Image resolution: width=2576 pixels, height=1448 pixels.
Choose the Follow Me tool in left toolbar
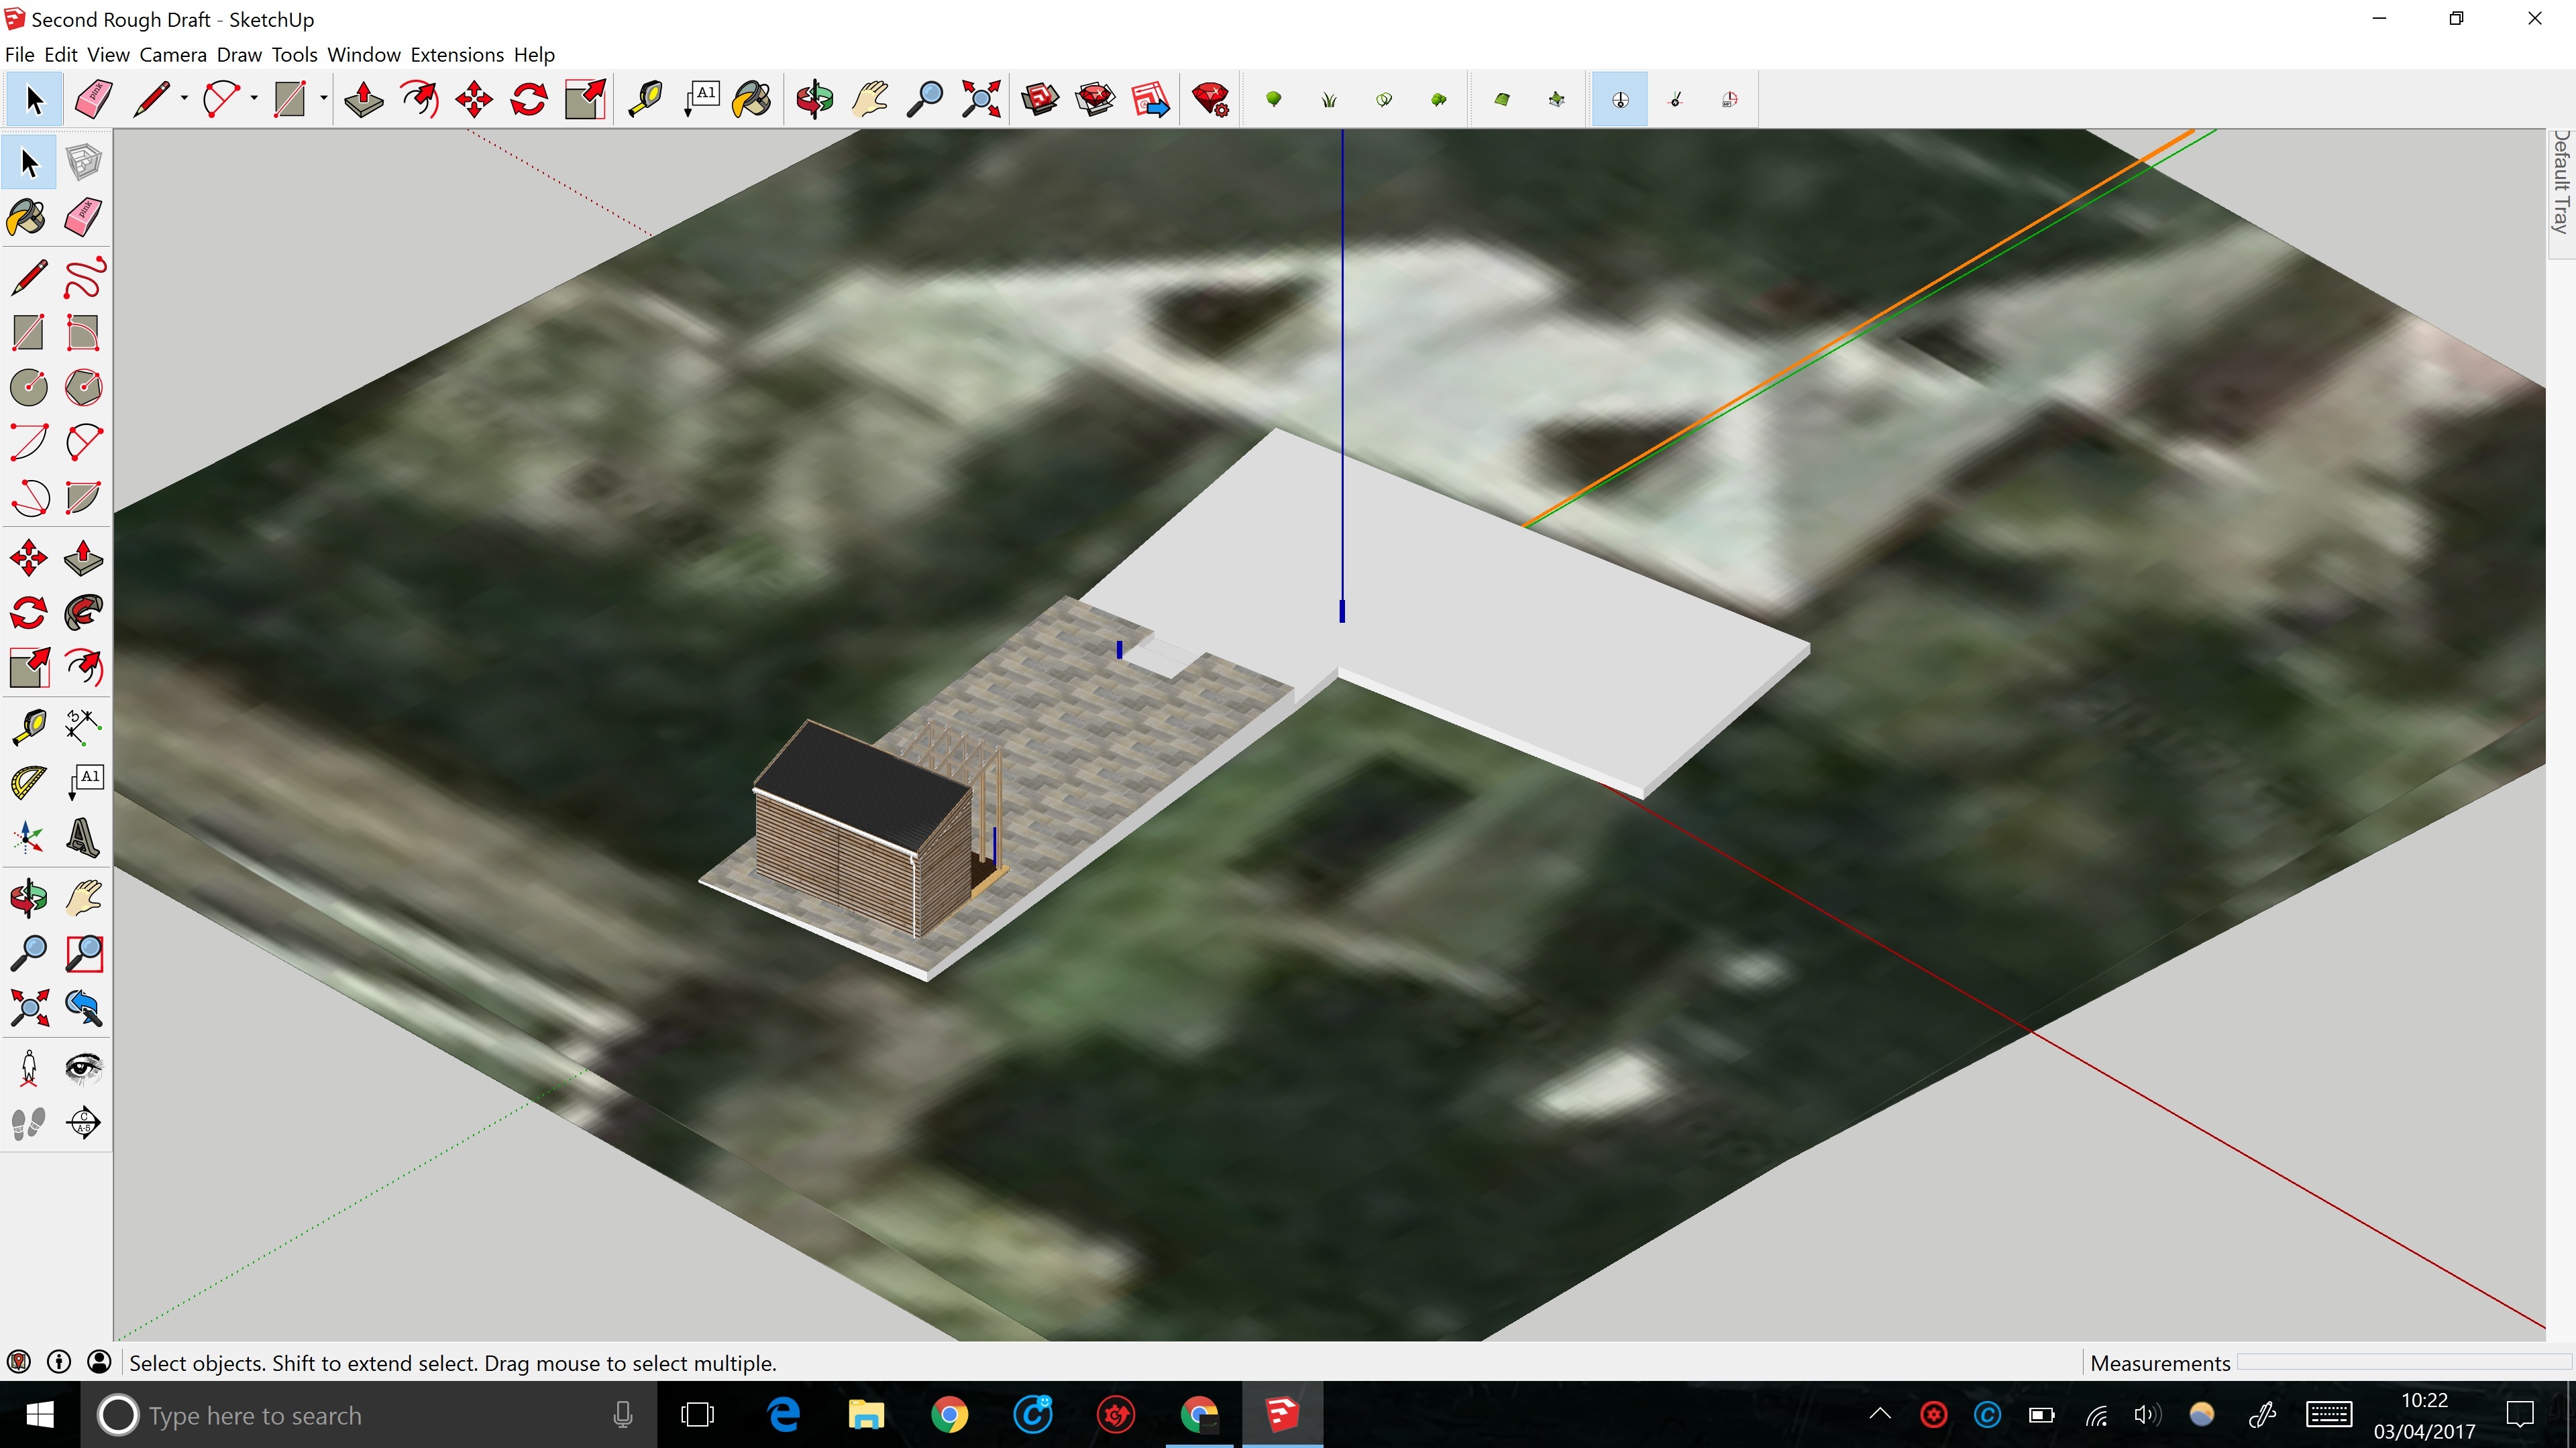click(83, 613)
